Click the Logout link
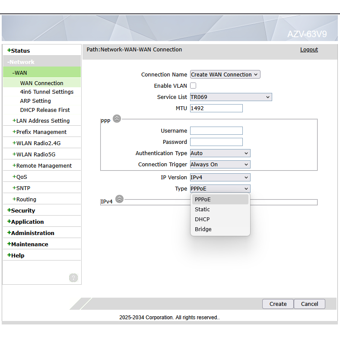Image resolution: width=340 pixels, height=340 pixels. (x=309, y=50)
